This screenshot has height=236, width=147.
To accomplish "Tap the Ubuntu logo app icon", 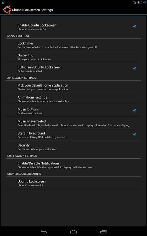I will 7,10.
